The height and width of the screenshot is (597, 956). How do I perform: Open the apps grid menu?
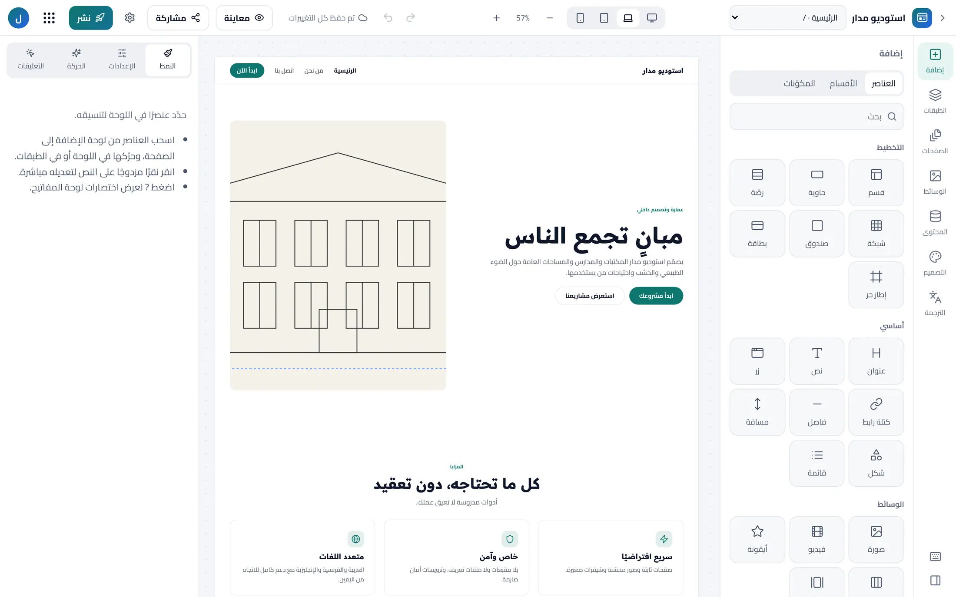point(49,18)
